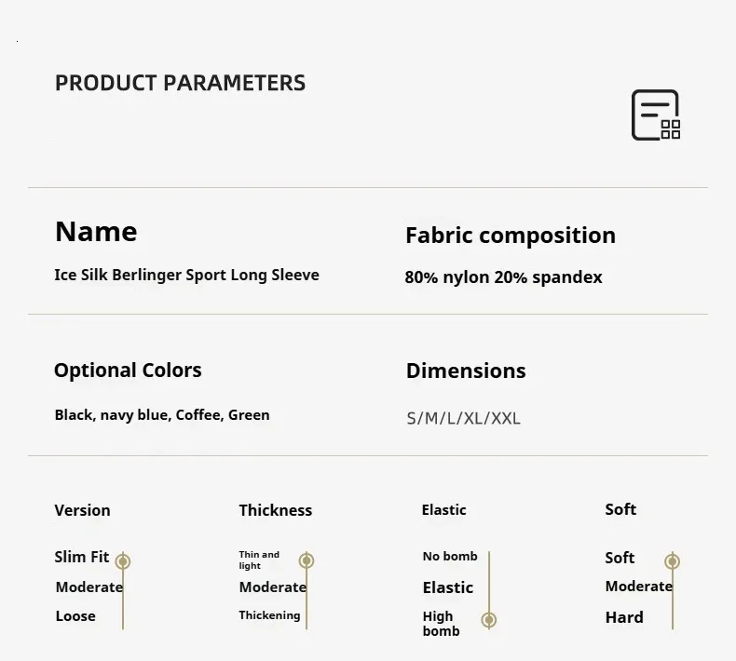This screenshot has height=661, width=736.
Task: Choose Moderate under Version
Action: pos(89,587)
